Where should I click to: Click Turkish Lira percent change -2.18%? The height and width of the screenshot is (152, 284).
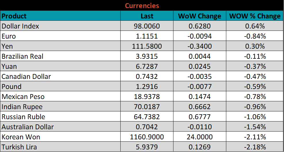(255, 147)
